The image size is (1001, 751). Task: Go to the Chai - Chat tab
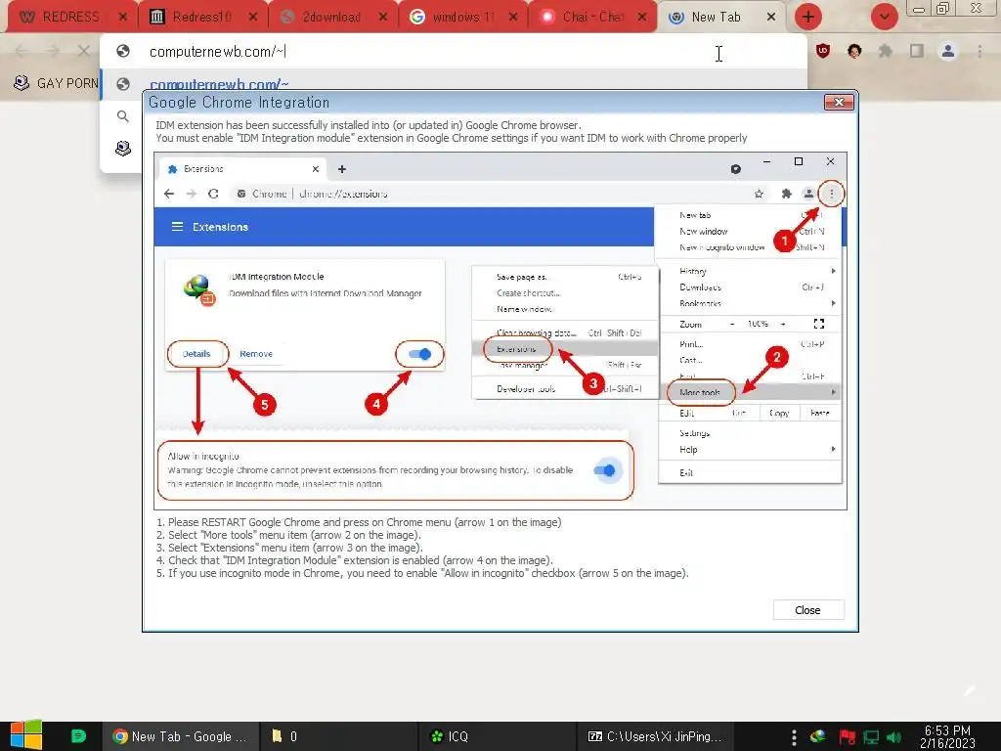point(591,17)
